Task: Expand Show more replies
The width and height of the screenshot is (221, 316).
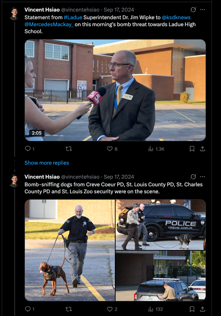Action: (47, 163)
